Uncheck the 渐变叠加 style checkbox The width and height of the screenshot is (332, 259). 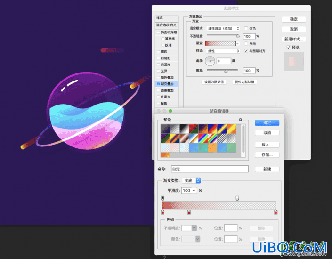[x=158, y=84]
